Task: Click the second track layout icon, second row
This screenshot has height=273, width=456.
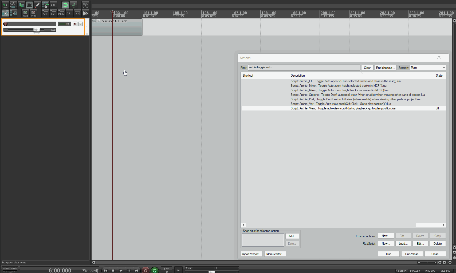Action: pyautogui.click(x=13, y=13)
